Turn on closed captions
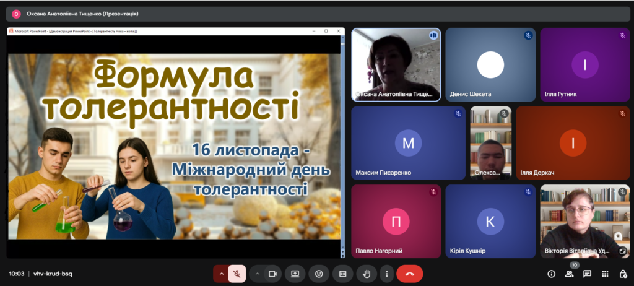 pyautogui.click(x=342, y=274)
